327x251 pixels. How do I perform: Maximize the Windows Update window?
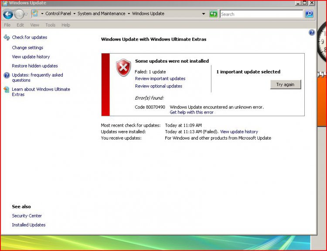coord(304,3)
